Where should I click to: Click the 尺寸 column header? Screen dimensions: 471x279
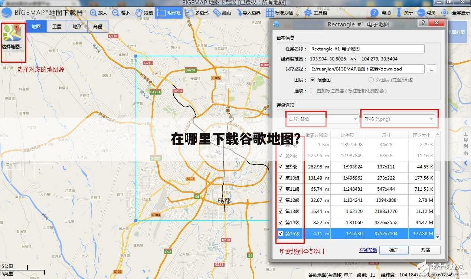point(386,135)
